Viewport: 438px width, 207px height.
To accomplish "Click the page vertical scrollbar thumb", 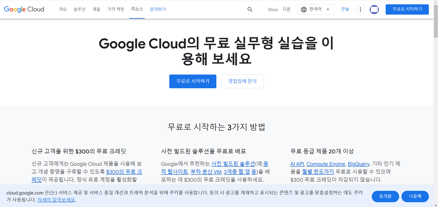I will [435, 21].
